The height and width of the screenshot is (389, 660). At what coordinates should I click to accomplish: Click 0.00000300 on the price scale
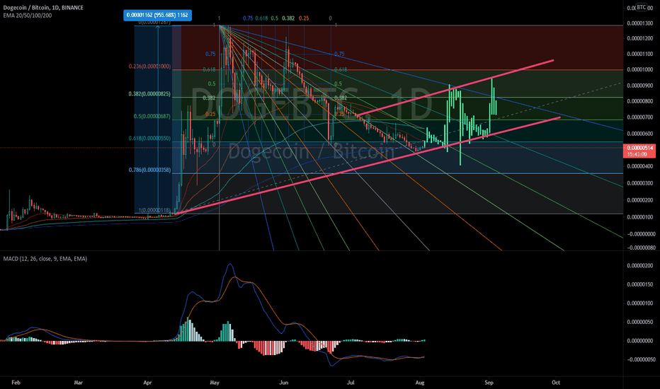[x=640, y=183]
